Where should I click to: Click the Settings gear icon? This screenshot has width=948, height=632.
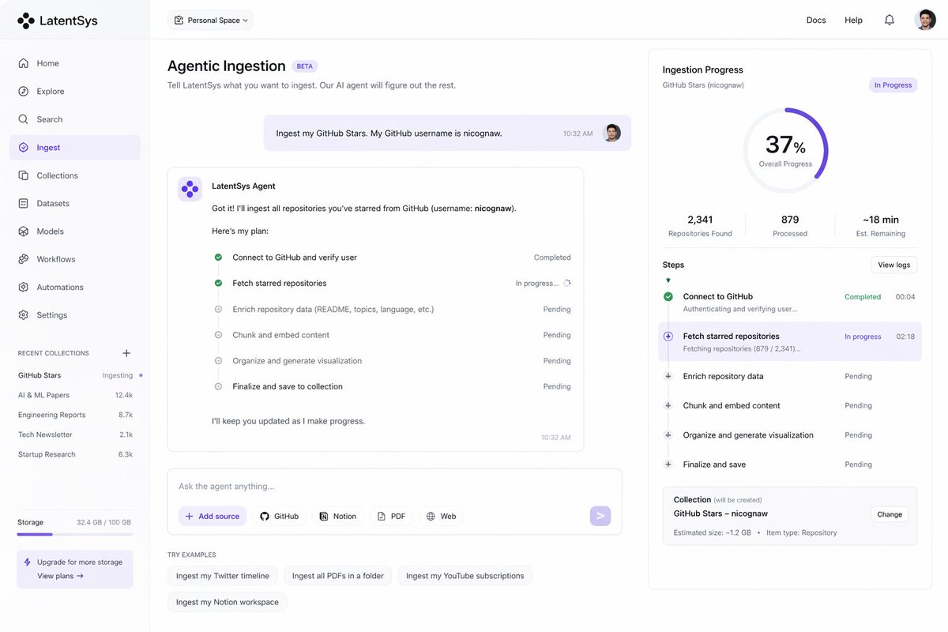coord(24,315)
